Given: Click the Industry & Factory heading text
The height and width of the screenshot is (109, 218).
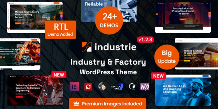Looking at the screenshot, I should (108, 62).
